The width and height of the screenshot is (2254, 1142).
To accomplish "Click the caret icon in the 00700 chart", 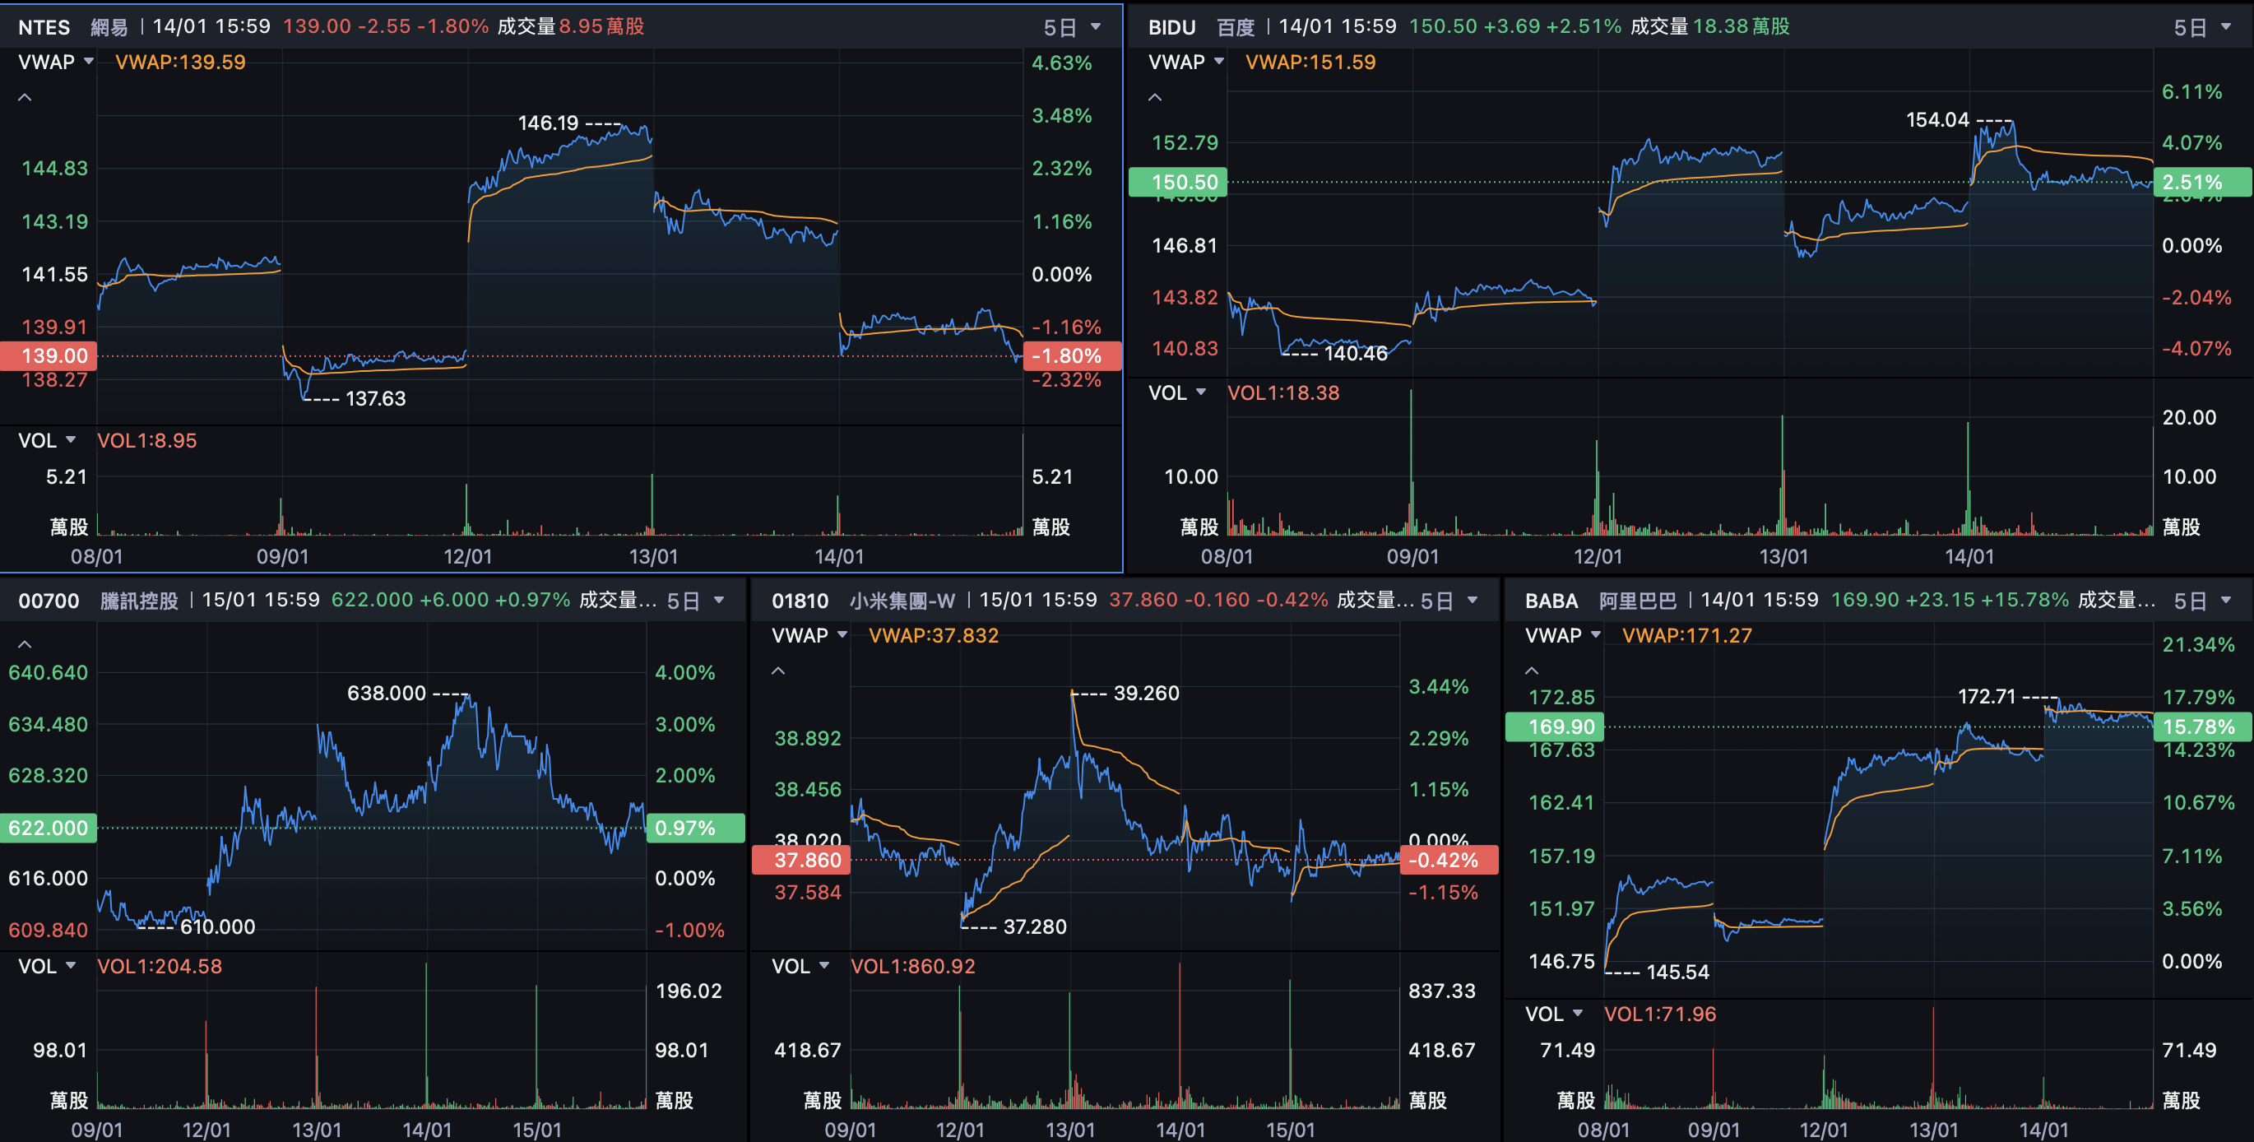I will (26, 645).
